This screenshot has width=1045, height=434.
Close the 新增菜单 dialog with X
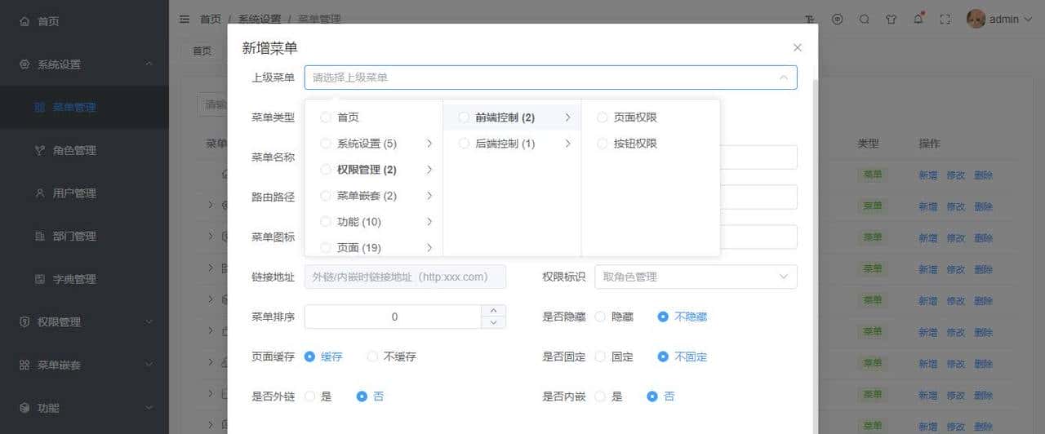tap(798, 47)
